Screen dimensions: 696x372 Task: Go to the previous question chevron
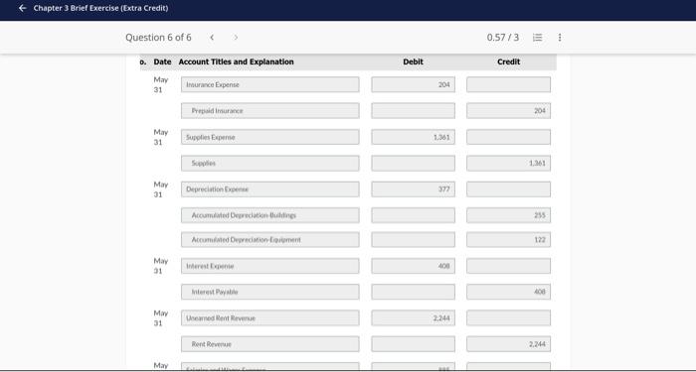[212, 38]
